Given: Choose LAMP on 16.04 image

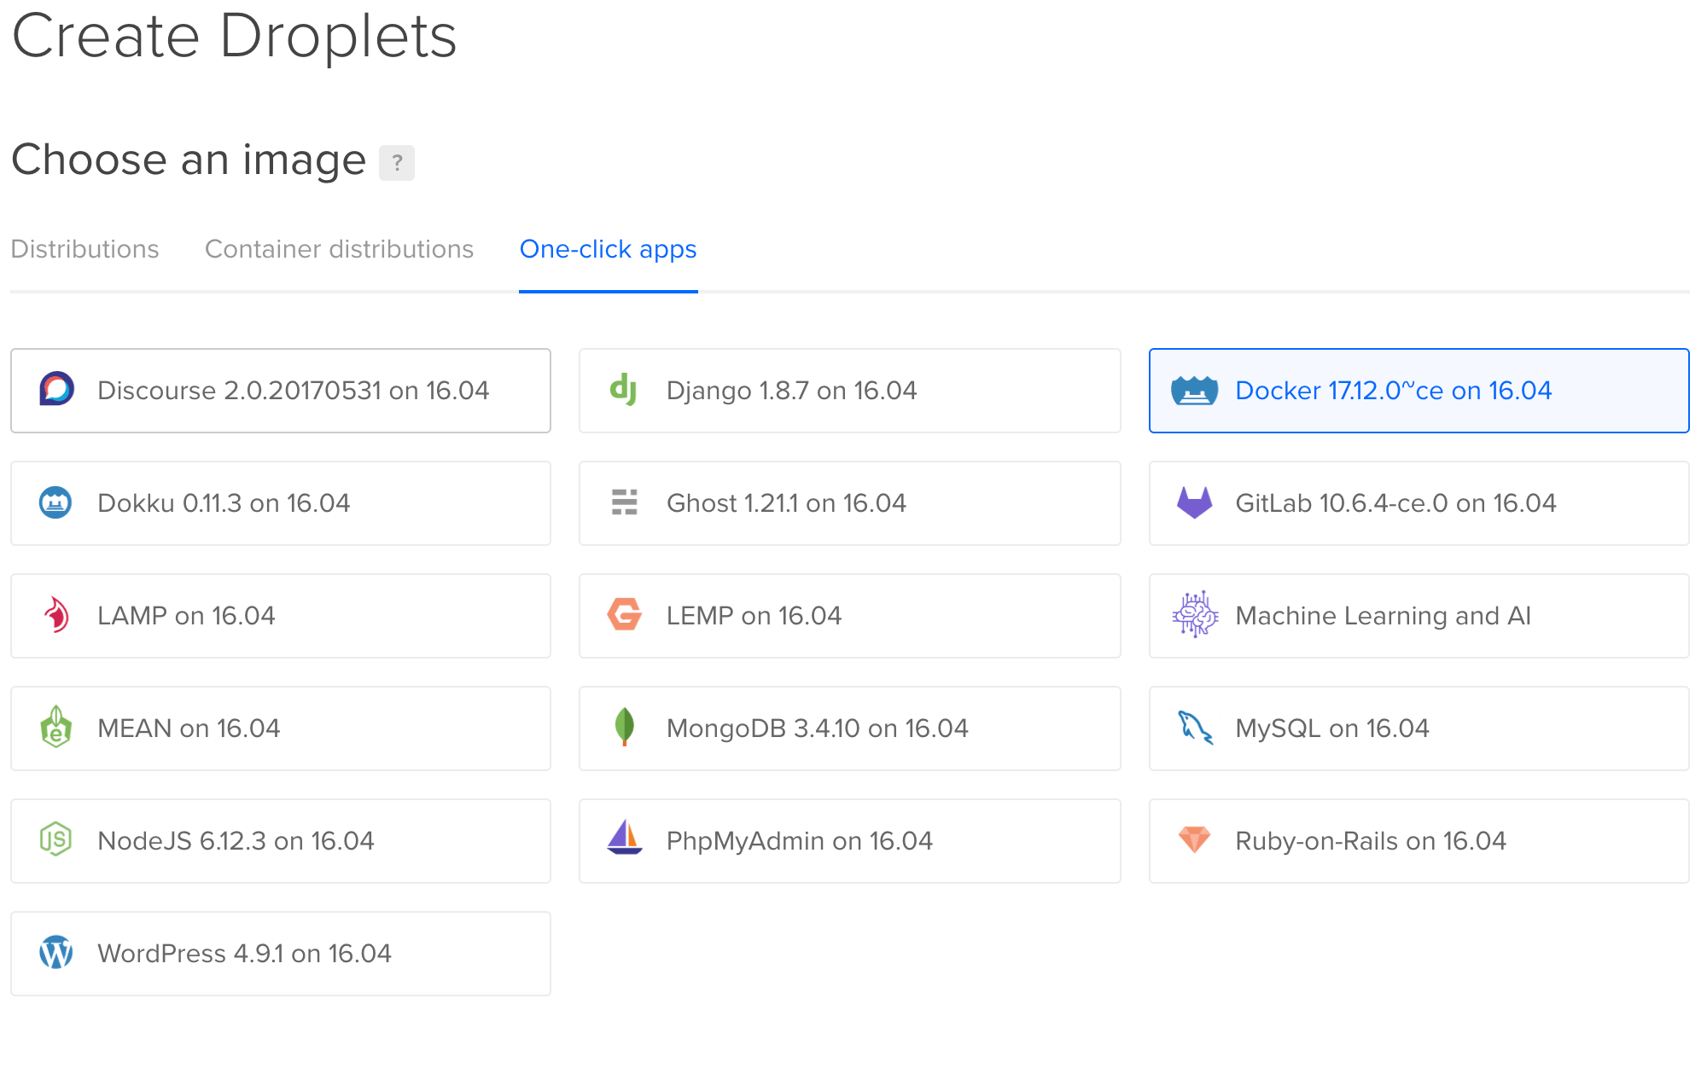Looking at the screenshot, I should (x=280, y=616).
